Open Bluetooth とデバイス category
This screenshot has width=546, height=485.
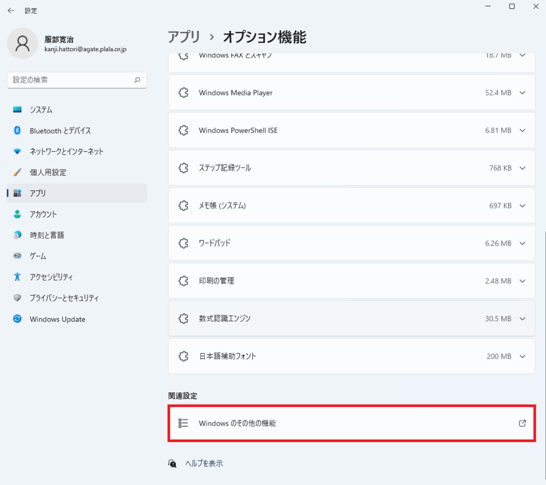[77, 131]
